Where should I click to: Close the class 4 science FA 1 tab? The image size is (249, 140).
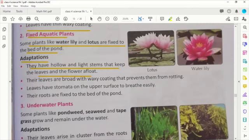pyautogui.click(x=91, y=11)
